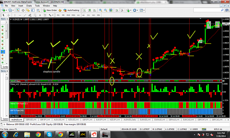The image size is (230, 138).
Task: Select the crosshair tool
Action: (9, 15)
